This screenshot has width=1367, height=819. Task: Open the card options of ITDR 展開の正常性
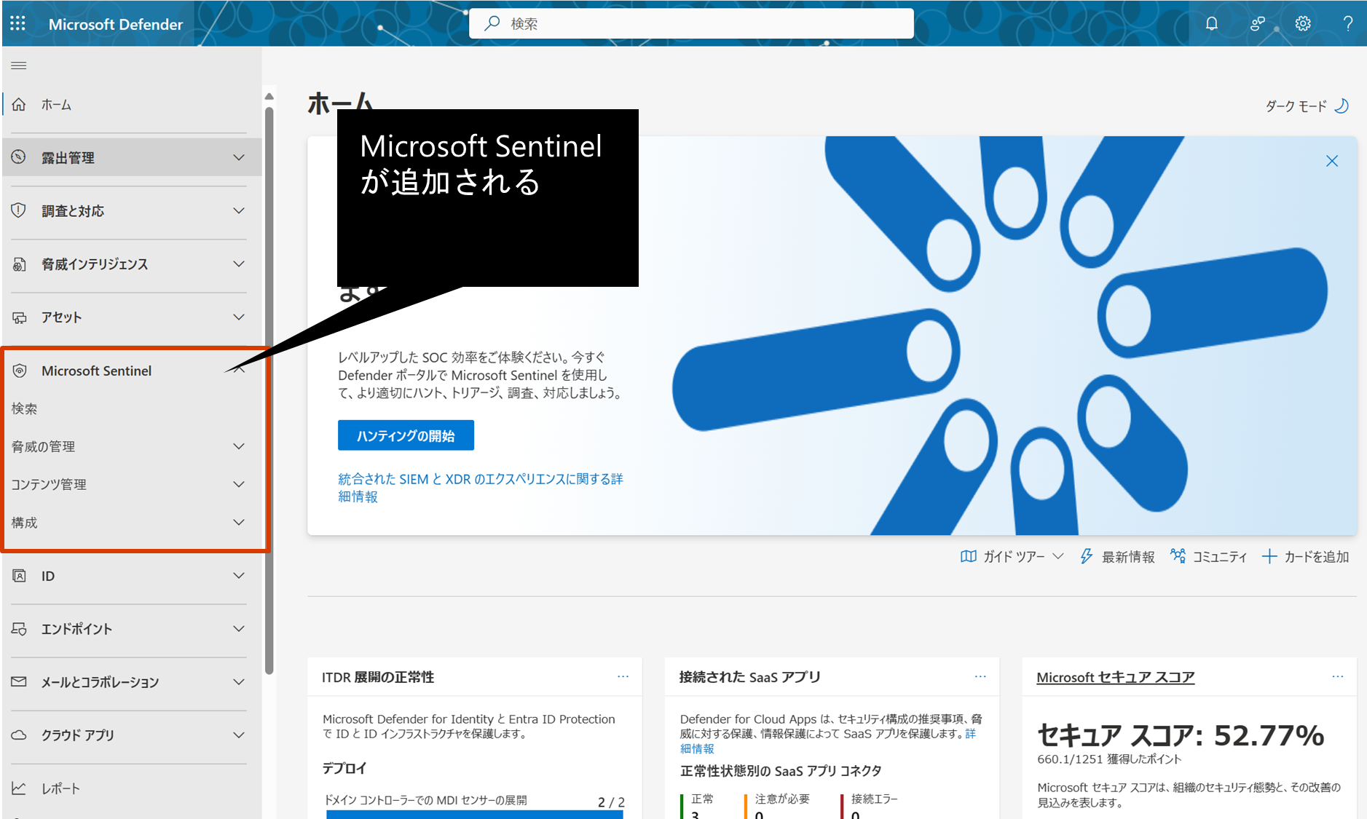tap(623, 676)
